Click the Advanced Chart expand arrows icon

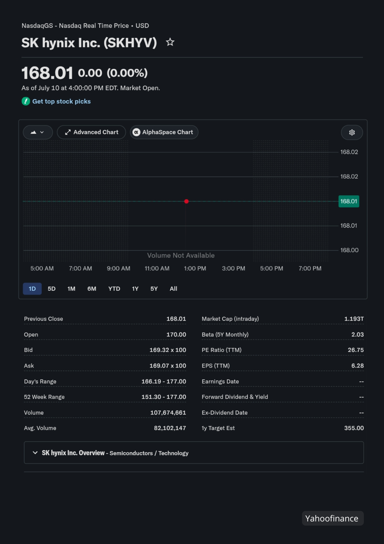pos(68,132)
